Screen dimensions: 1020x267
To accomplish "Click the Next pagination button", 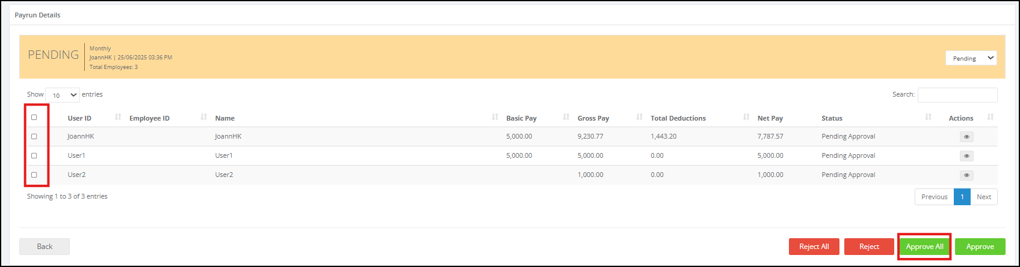I will (x=984, y=197).
